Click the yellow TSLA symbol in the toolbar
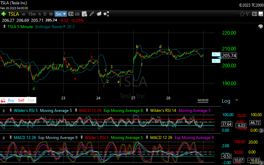The image size is (264, 165). [14, 14]
